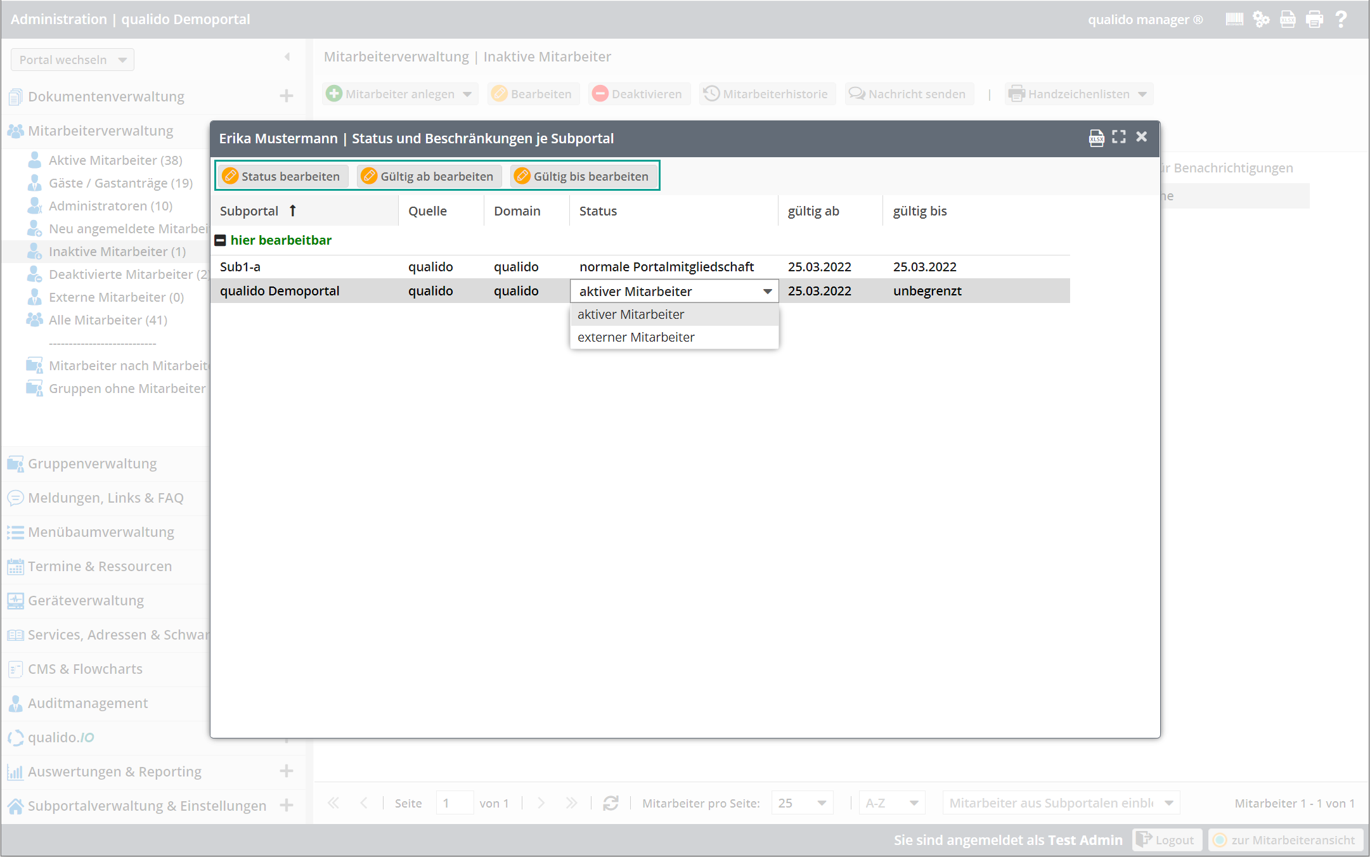Click Gültig bis bearbeiten button

(x=583, y=176)
